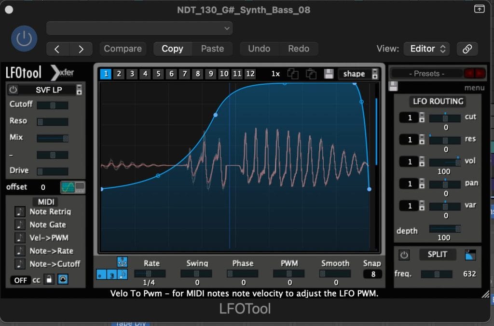This screenshot has height=326, width=494.
Task: Click the oscilloscope display icon beside offset
Action: click(72, 187)
